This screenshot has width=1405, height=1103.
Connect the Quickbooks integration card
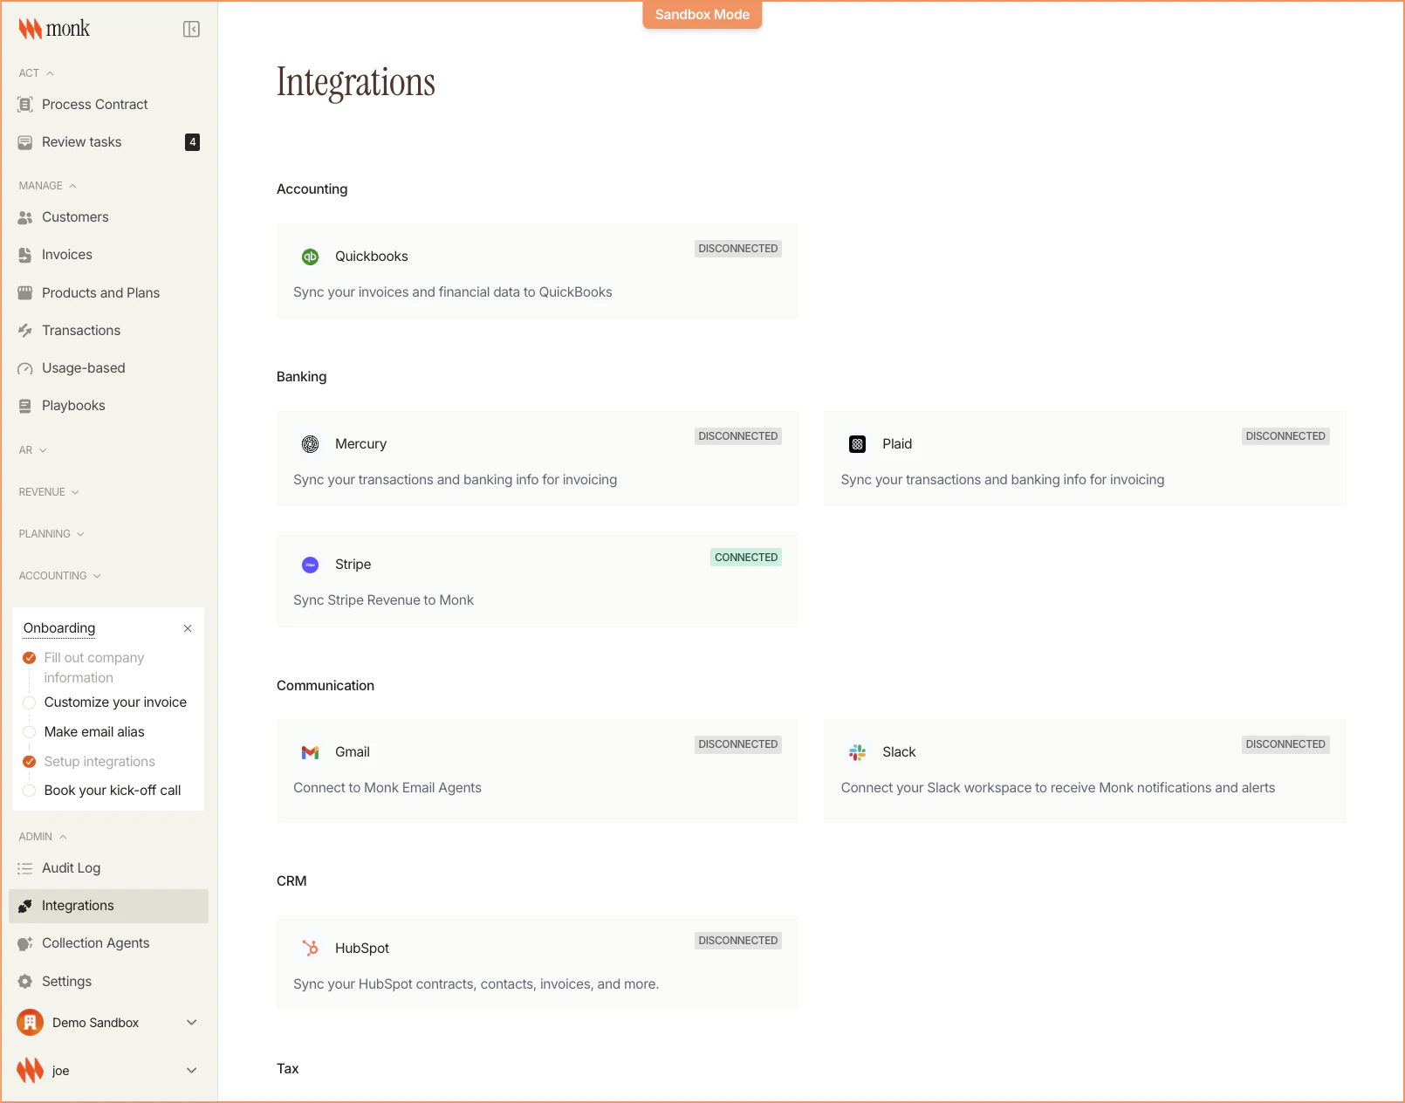tap(538, 271)
